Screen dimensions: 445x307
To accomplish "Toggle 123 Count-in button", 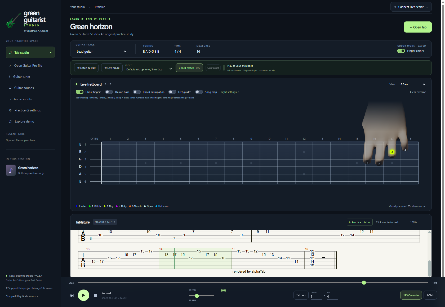I will 411,295.
